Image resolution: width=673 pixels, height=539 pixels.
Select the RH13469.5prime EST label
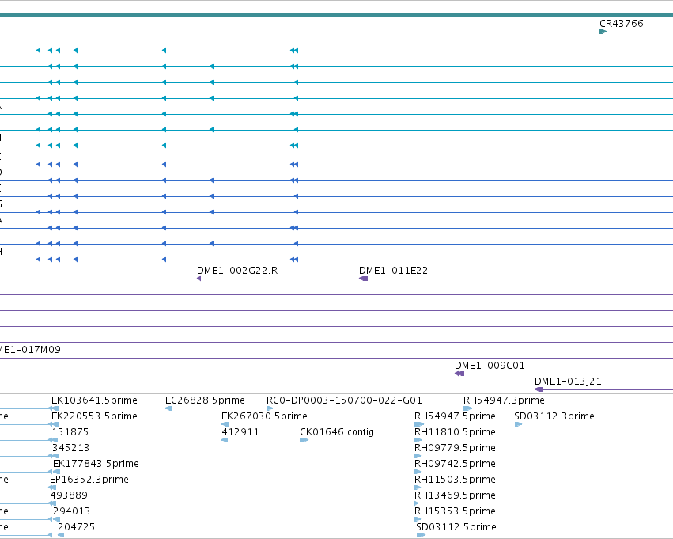(455, 495)
